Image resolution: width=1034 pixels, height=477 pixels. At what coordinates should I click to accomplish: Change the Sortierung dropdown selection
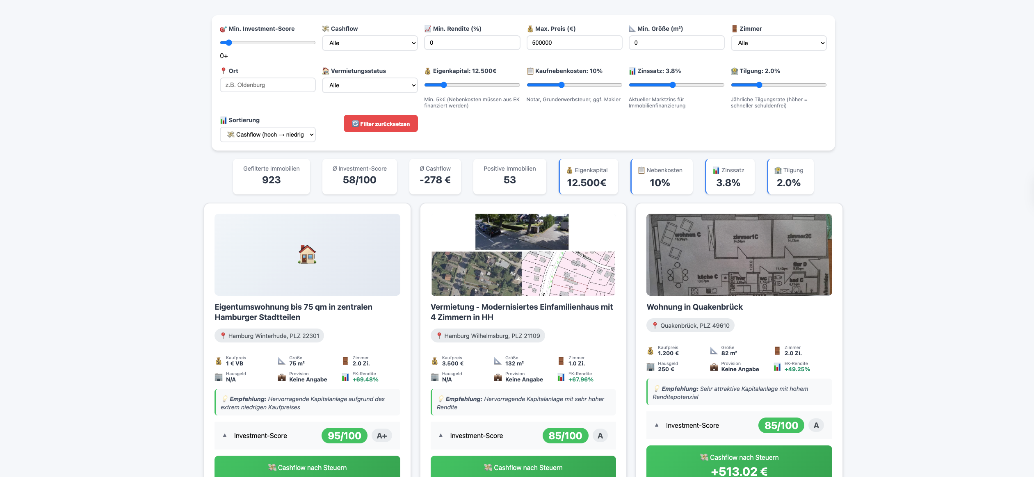click(x=267, y=134)
